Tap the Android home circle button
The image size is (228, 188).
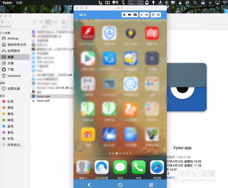point(120,185)
